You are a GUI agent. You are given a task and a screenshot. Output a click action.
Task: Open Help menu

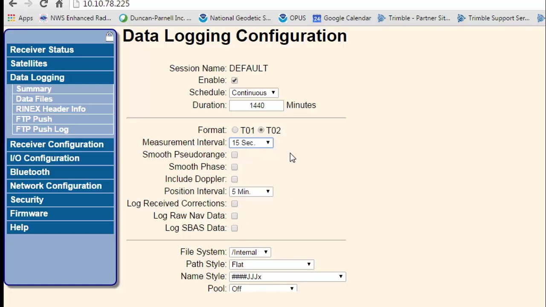(x=60, y=228)
